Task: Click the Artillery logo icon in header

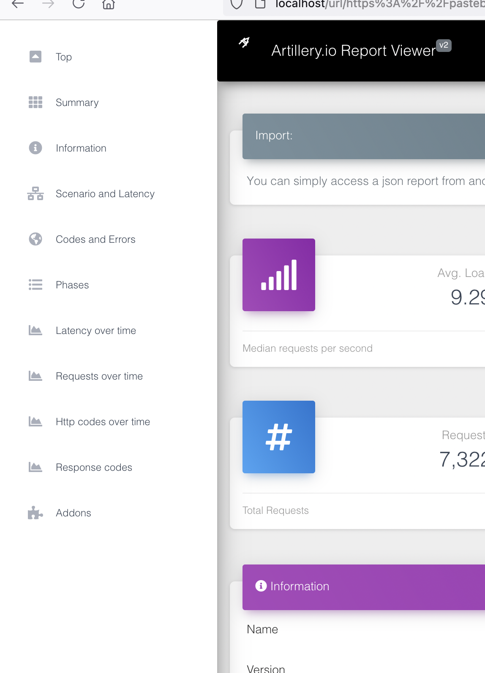Action: [244, 42]
